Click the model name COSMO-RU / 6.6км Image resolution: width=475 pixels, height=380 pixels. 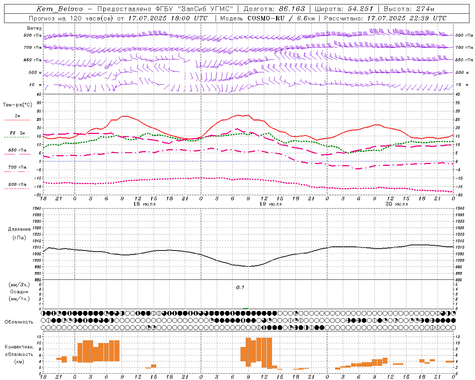281,18
